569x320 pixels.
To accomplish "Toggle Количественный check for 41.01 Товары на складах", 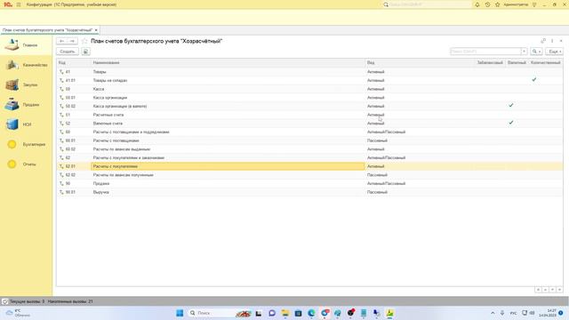I will coord(533,79).
